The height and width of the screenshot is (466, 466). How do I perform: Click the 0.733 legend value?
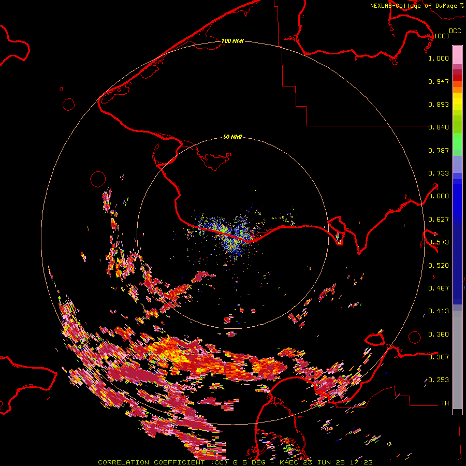[439, 173]
